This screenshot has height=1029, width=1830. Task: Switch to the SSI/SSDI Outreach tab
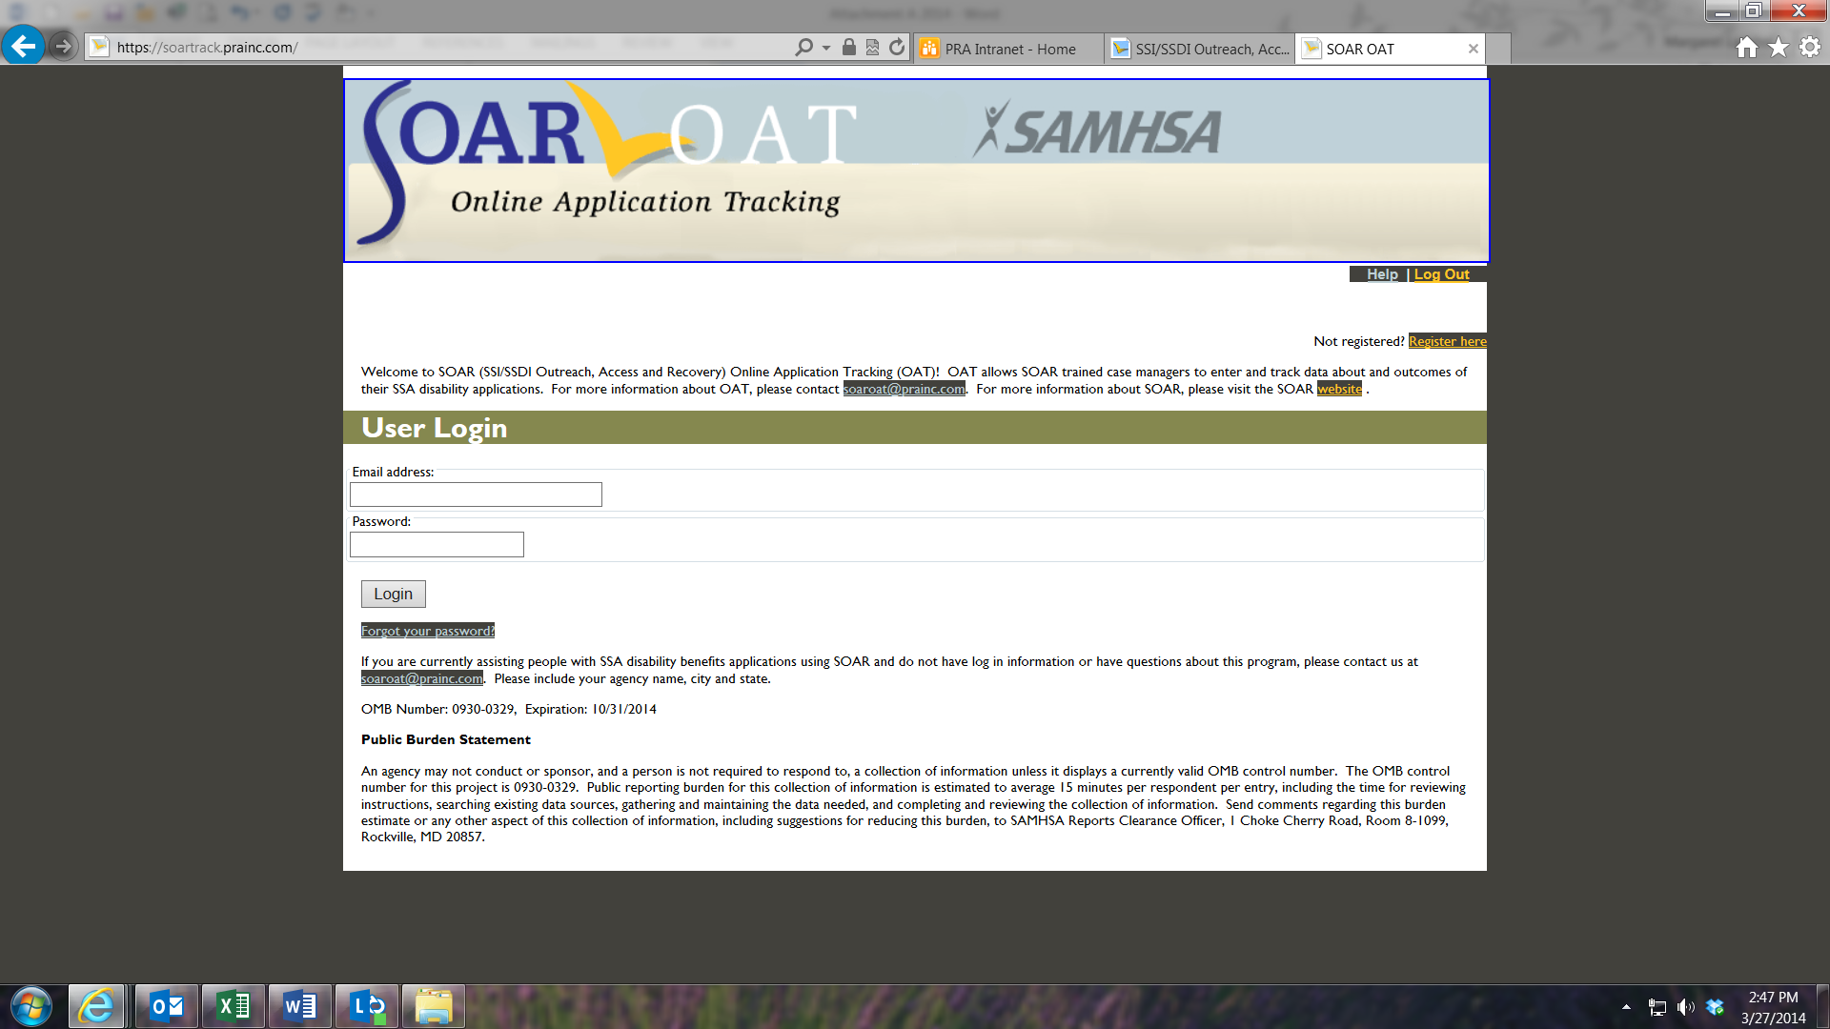(1201, 49)
